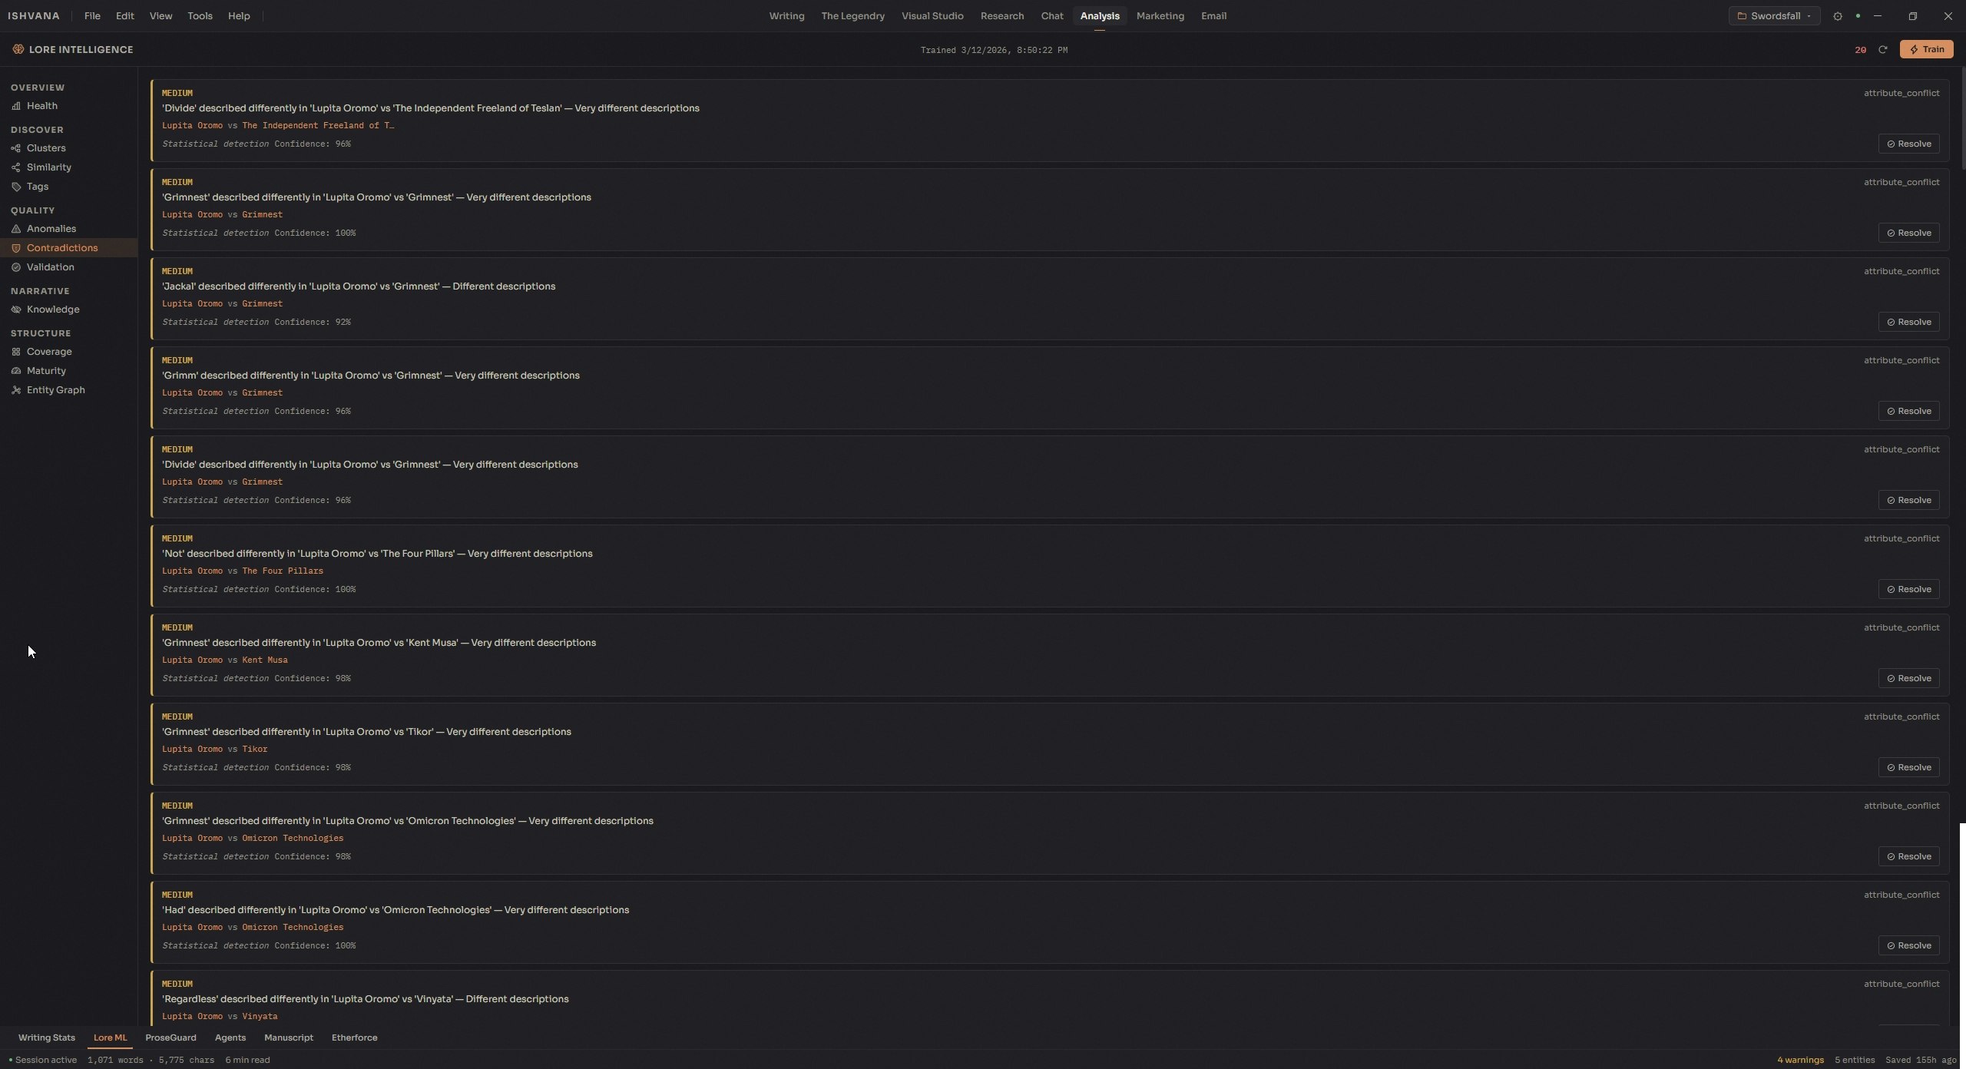Viewport: 1966px width, 1069px height.
Task: Click the Lore Intelligence brain icon
Action: pos(18,50)
